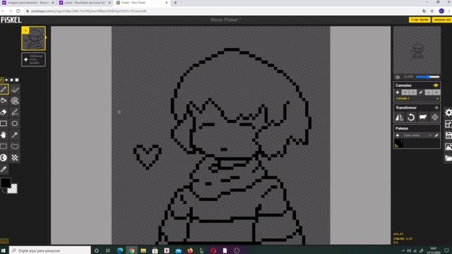Screen dimensions: 452x254
Task: Select the Vertical mirror pen tool
Action: point(15,90)
